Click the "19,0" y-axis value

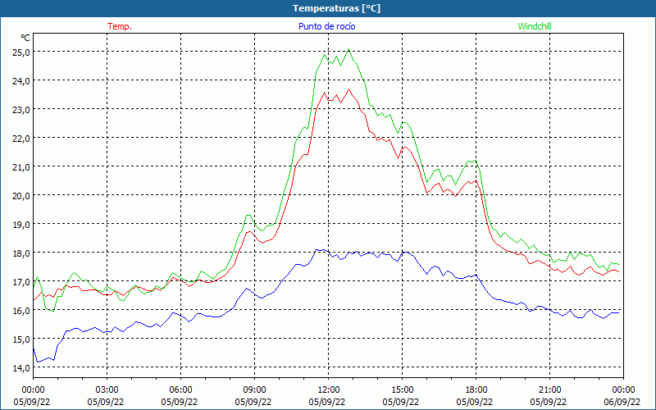(x=20, y=225)
